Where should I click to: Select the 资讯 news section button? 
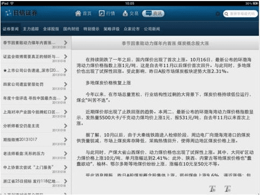[x=153, y=13]
